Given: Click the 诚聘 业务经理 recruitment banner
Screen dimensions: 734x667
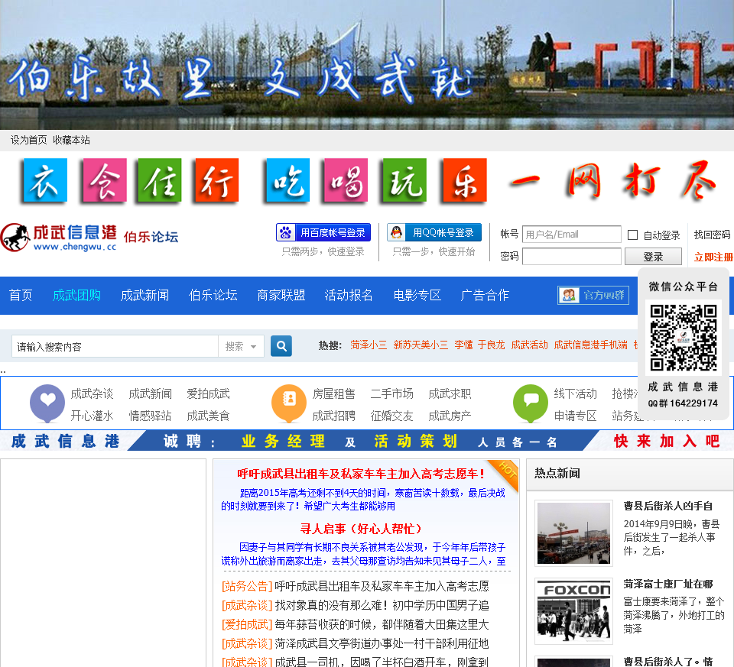Looking at the screenshot, I should (x=367, y=441).
